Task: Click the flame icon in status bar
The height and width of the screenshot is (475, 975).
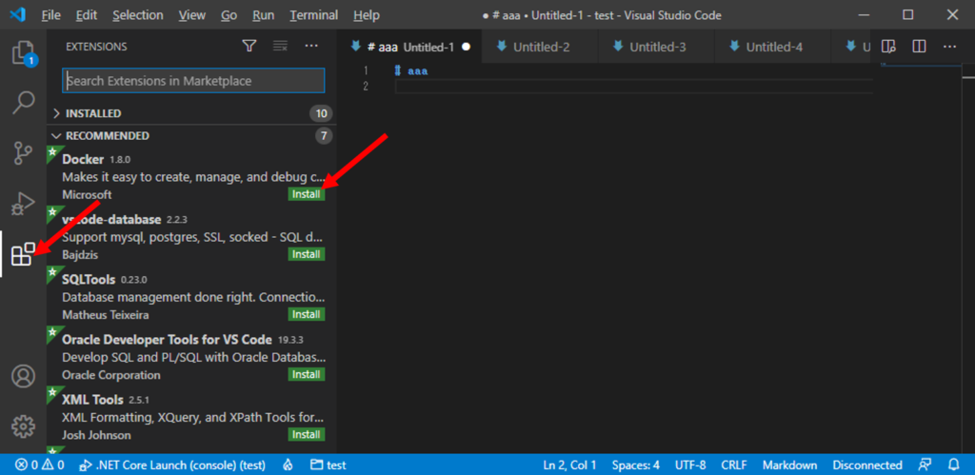Action: [x=288, y=465]
